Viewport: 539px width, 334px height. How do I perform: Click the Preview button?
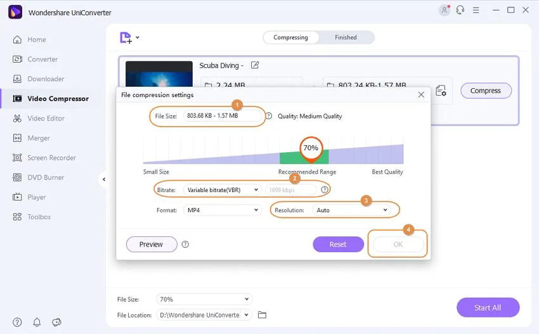[152, 245]
